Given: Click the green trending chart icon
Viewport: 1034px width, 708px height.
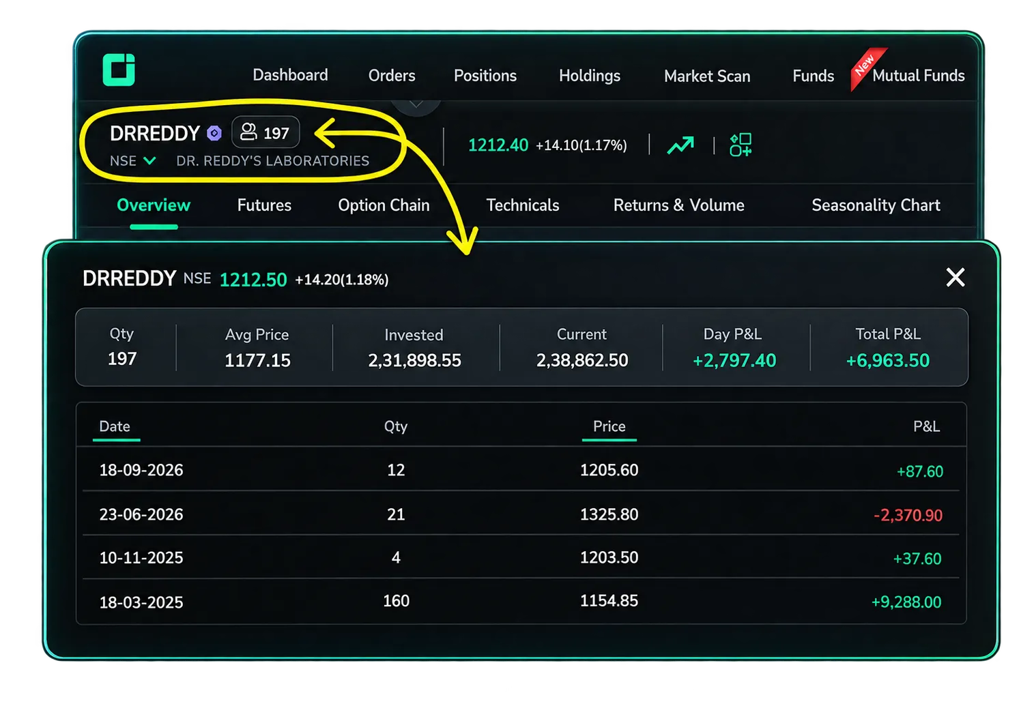Looking at the screenshot, I should [x=680, y=145].
